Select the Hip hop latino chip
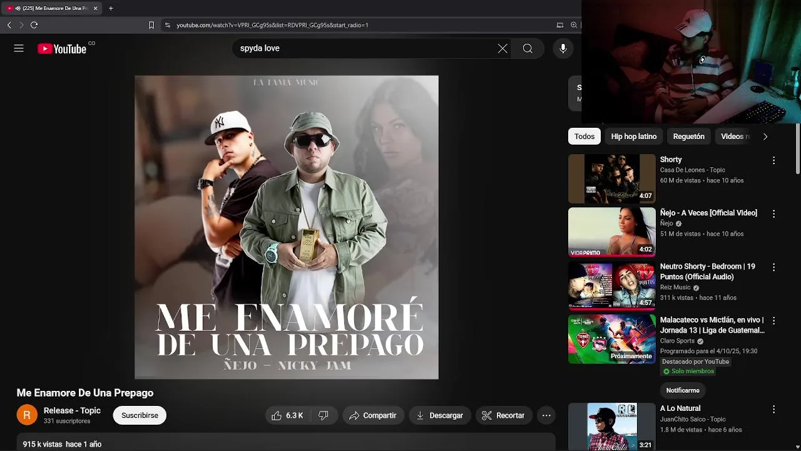This screenshot has height=451, width=801. click(634, 137)
